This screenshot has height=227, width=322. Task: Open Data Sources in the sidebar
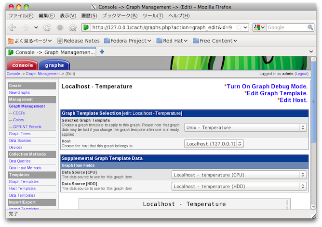click(20, 140)
